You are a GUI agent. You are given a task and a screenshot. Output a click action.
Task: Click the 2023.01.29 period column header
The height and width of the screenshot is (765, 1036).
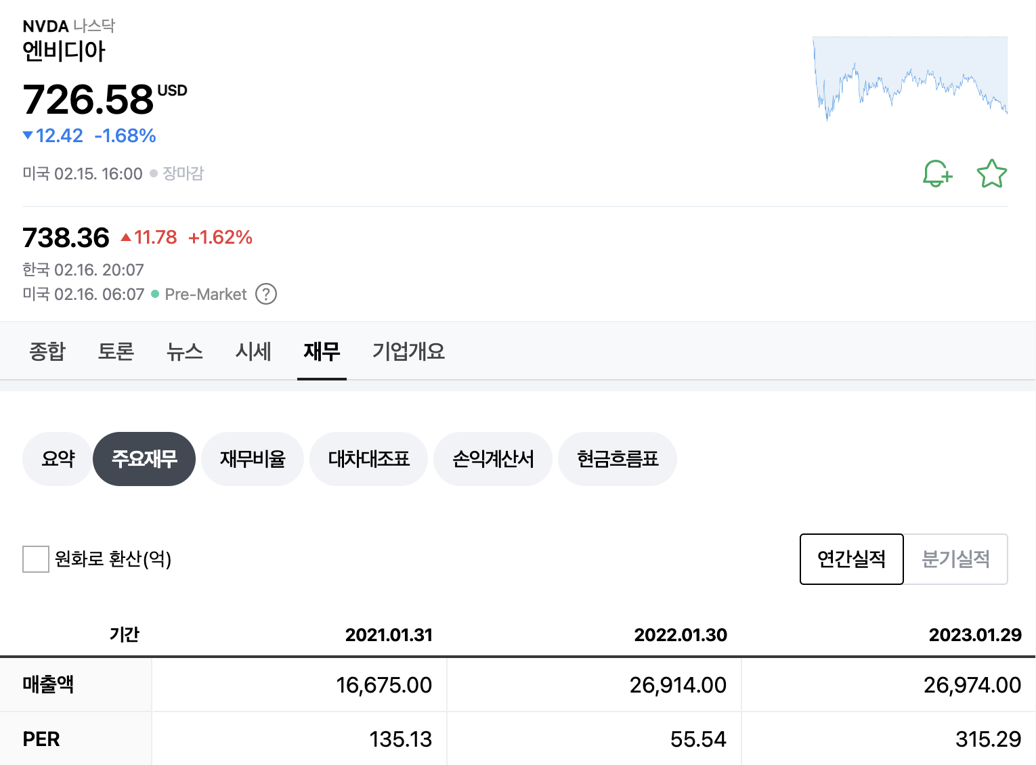coord(975,635)
